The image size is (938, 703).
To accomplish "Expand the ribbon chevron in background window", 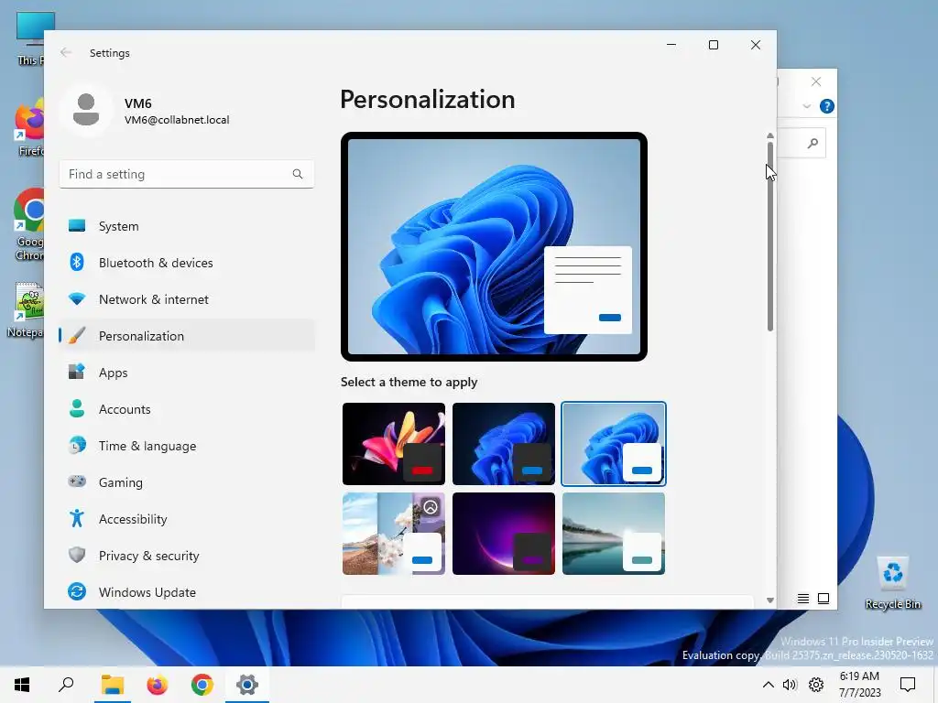I will [806, 106].
